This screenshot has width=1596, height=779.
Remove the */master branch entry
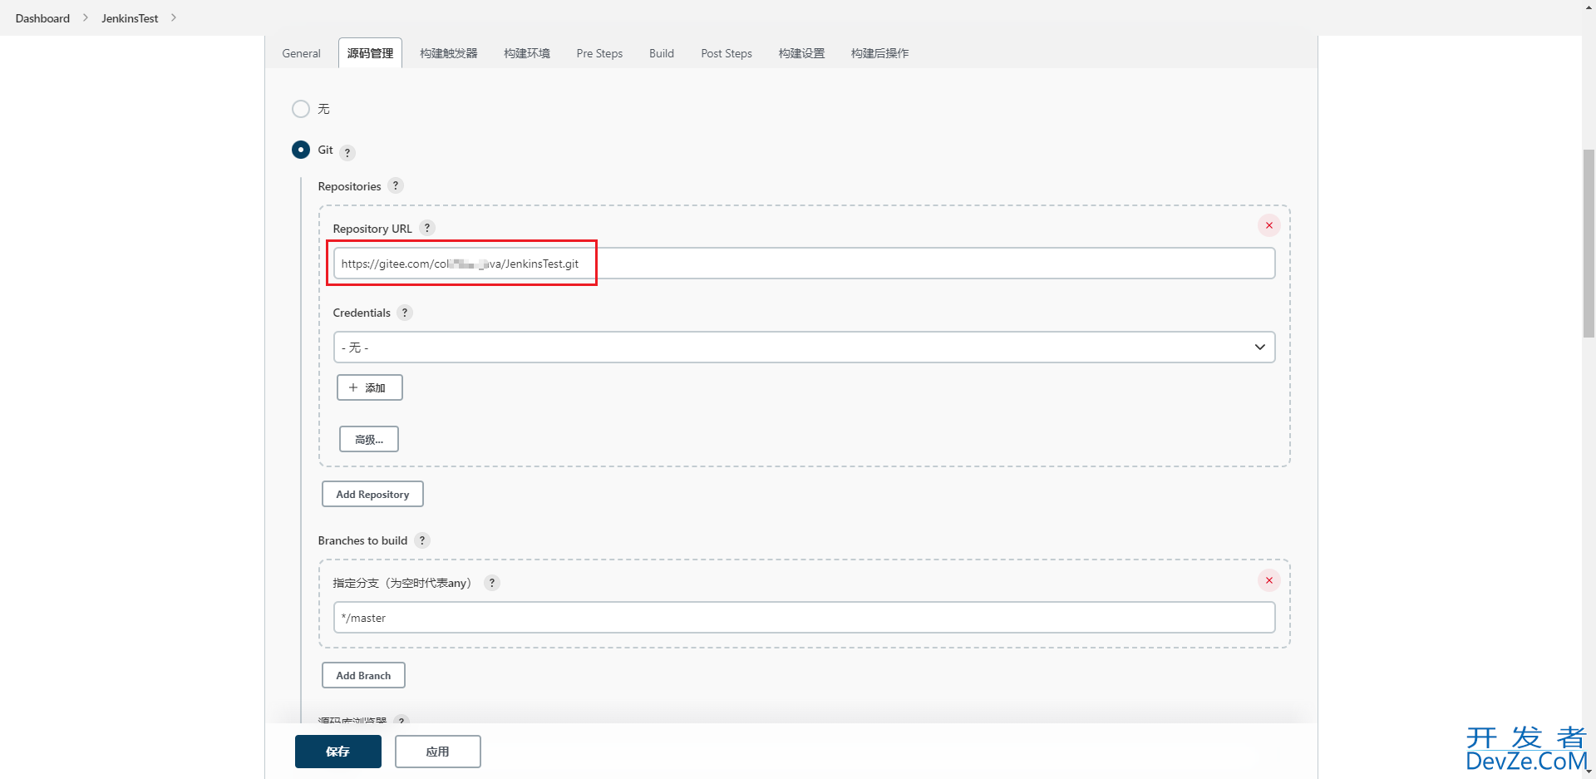click(x=1268, y=580)
